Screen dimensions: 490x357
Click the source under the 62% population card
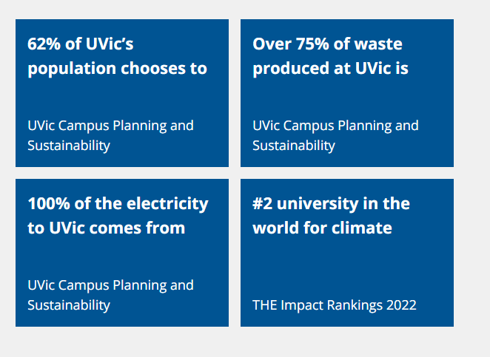(x=110, y=135)
